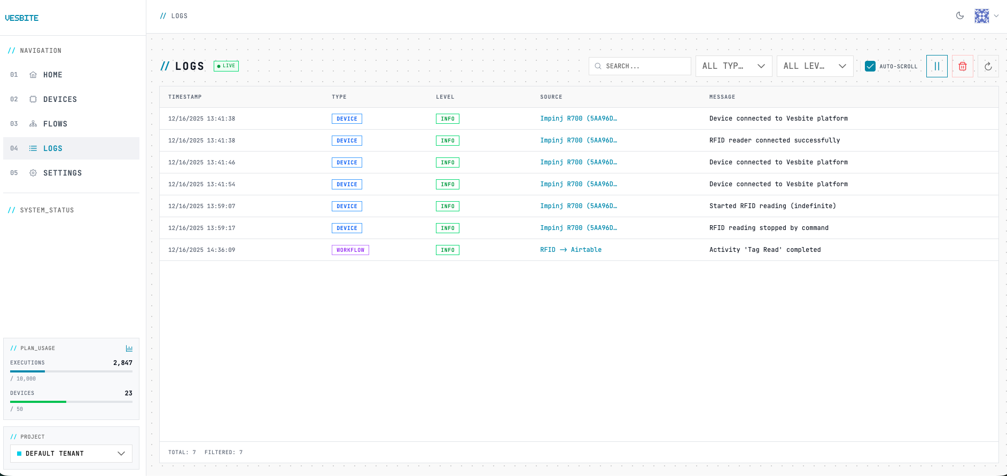This screenshot has height=476, width=1007.
Task: Open Impinj R700 source at 13:59:17
Action: point(579,228)
